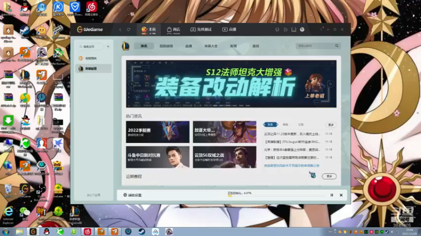Screen dimensions: 421x236
Task: Open the 云顶之弈11.23版本更新 headline
Action: pyautogui.click(x=292, y=134)
